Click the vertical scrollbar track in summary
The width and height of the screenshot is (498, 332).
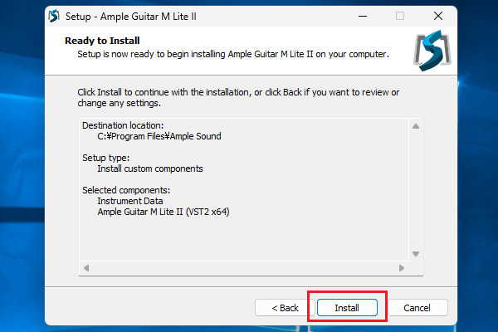tap(417, 189)
